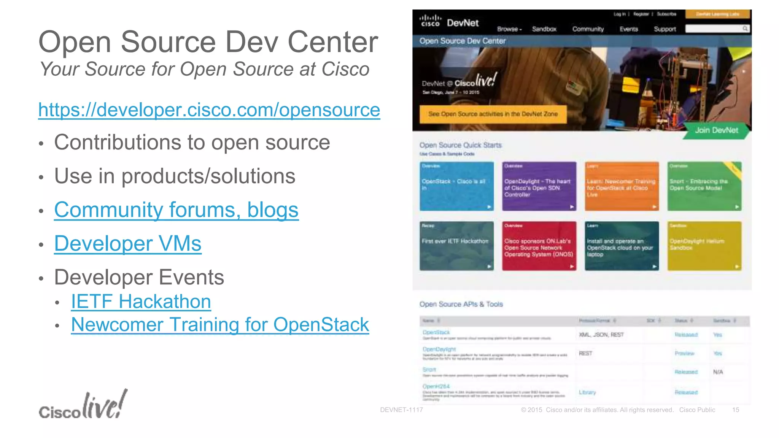Click See Open Source activities banner button

(493, 114)
